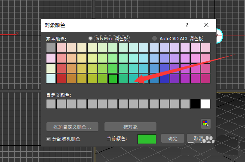Viewport: 245px width, 162px height.
Task: Pick the medium red swatch in the third row
Action: [x=61, y=69]
